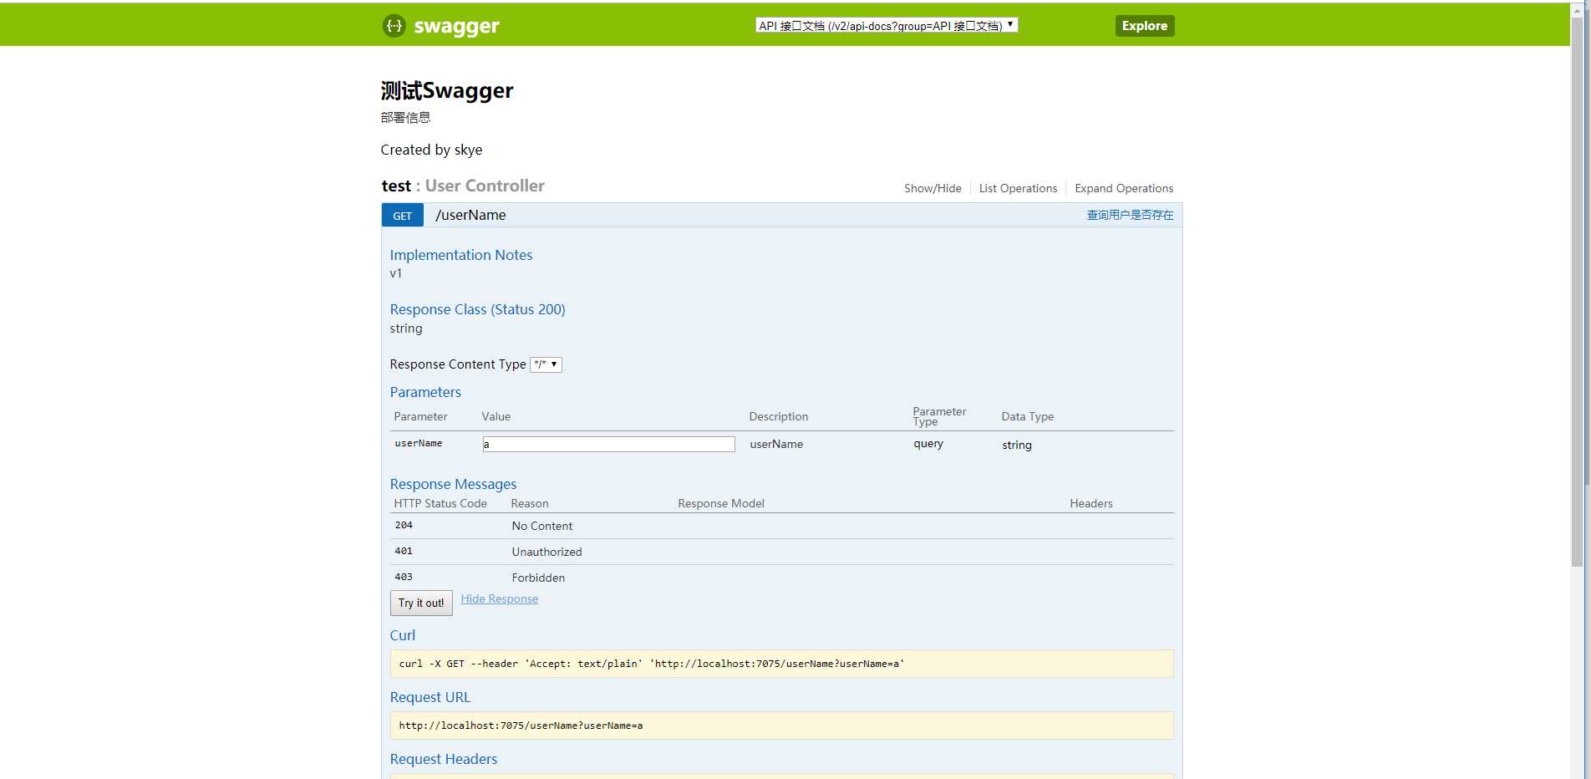The width and height of the screenshot is (1591, 779).
Task: Click the Response Messages heading
Action: point(453,484)
